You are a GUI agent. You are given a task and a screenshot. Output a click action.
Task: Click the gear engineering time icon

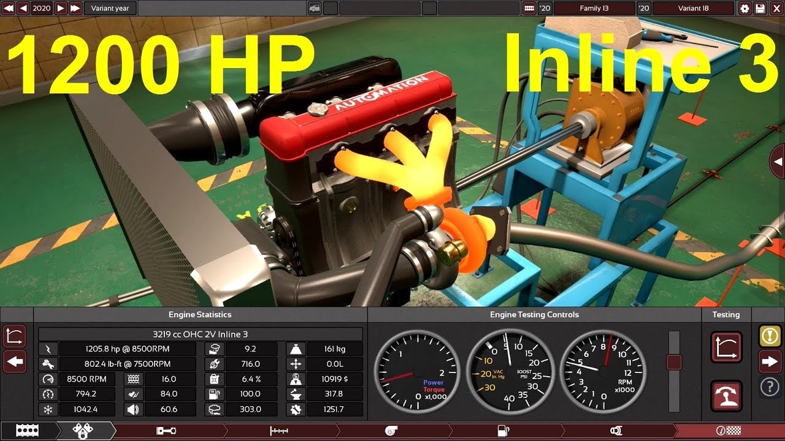(x=296, y=409)
